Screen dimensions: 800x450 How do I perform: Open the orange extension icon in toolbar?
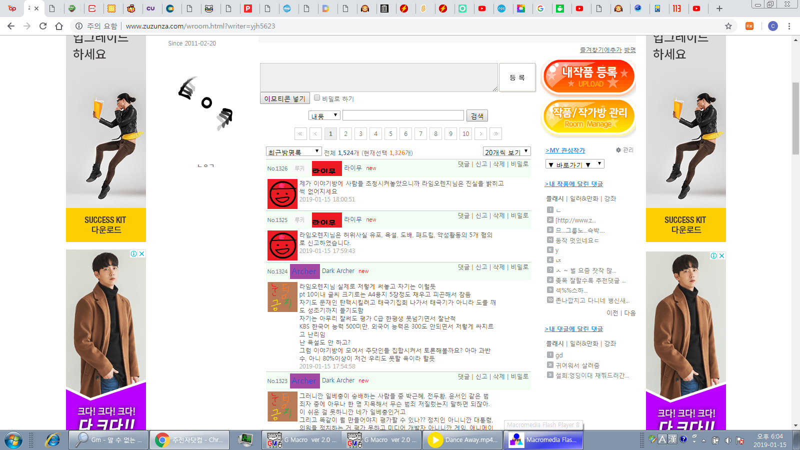coord(749,26)
